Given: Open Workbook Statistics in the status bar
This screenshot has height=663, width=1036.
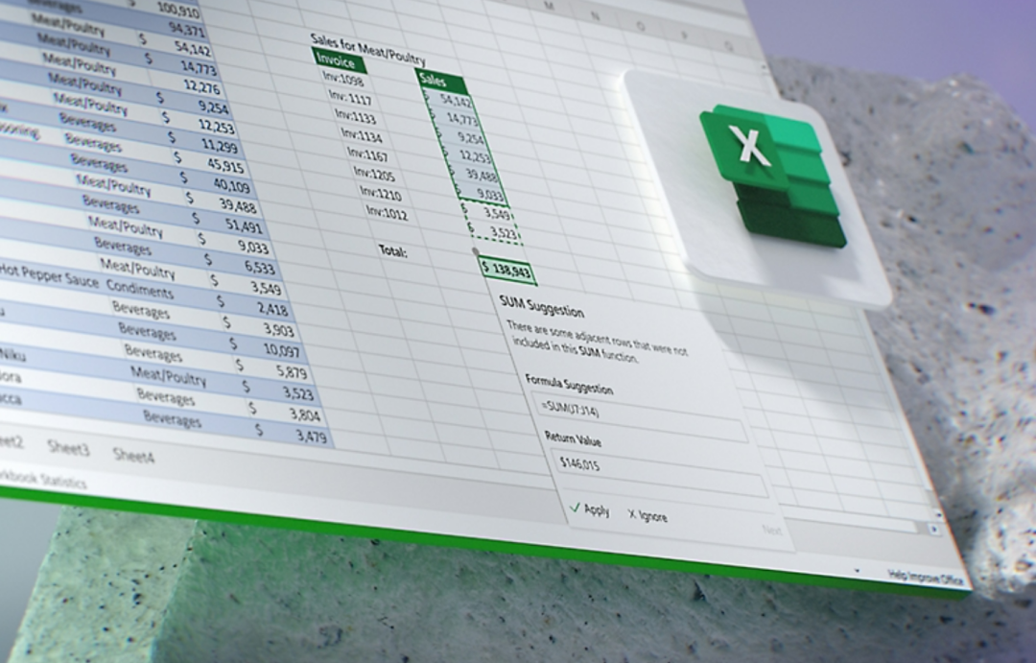Looking at the screenshot, I should pos(42,479).
